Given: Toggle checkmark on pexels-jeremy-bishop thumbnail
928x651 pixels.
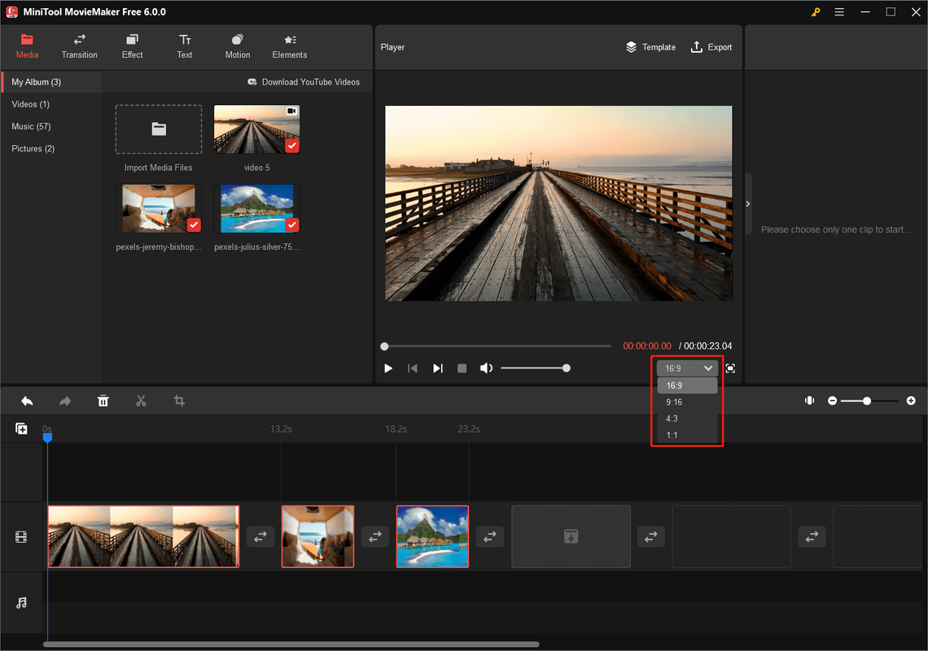Looking at the screenshot, I should click(194, 225).
